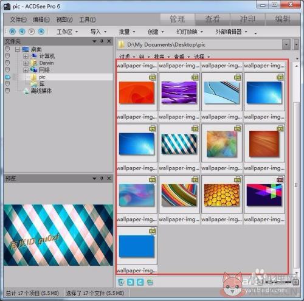
Task: Adjust the thumbnail zoom slider at bottom
Action: (x=278, y=282)
